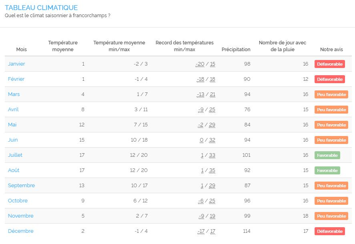This screenshot has width=355, height=244.
Task: Click the record high 35 for Août
Action: 212,170
